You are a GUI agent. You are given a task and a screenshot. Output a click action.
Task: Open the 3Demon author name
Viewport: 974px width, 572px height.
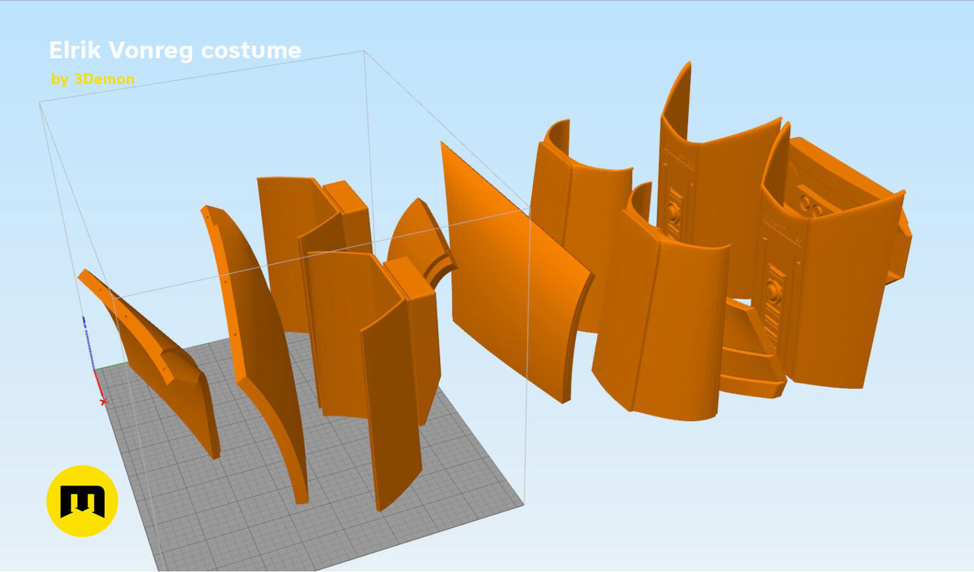pos(104,79)
